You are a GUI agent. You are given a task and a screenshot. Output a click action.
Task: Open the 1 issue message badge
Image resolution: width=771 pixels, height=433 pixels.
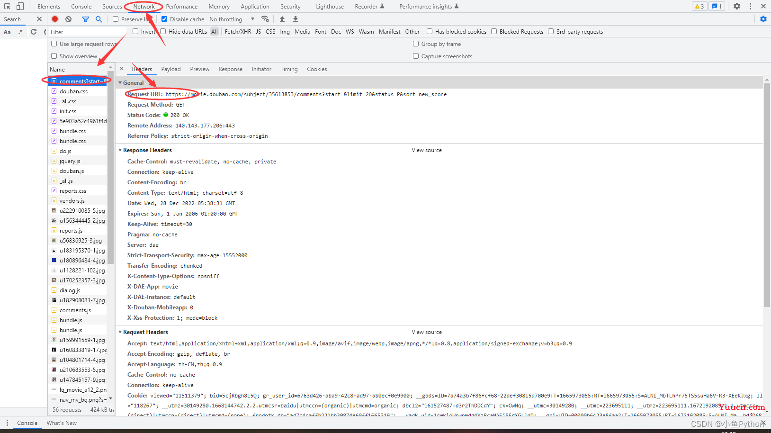point(717,6)
